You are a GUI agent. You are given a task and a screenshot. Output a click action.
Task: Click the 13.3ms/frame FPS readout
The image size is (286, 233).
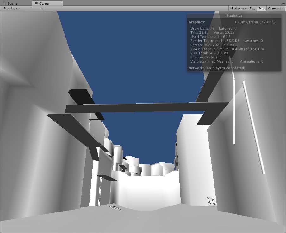click(x=255, y=22)
